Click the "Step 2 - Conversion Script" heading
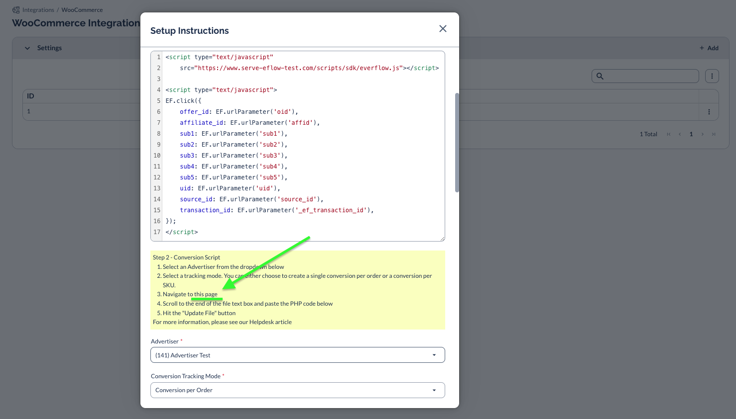The image size is (736, 419). pos(186,257)
